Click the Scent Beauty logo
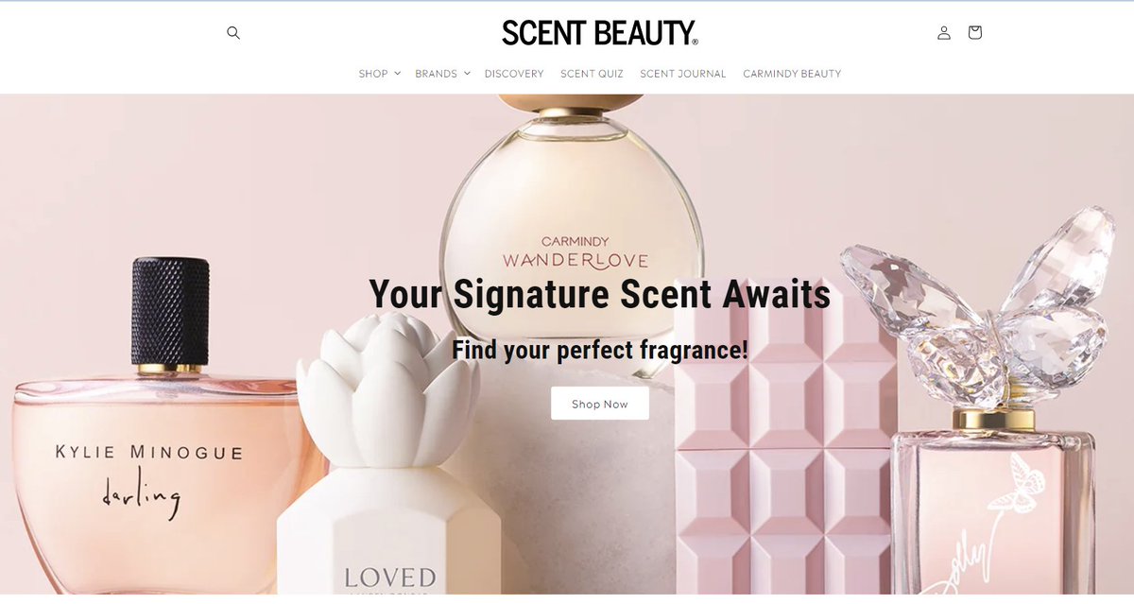 [600, 33]
